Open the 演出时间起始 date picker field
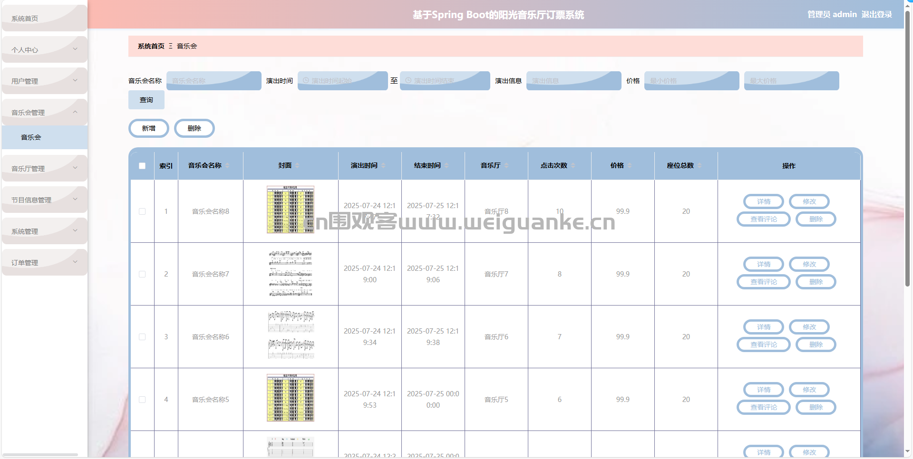913x459 pixels. click(x=343, y=81)
